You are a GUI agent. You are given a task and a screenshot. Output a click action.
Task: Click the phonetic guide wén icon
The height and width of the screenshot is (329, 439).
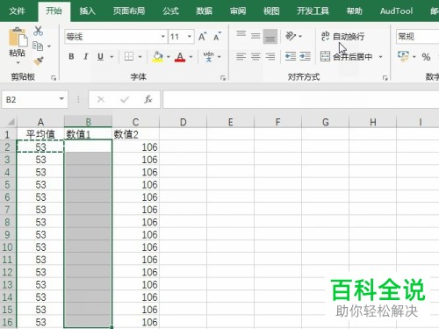[208, 56]
